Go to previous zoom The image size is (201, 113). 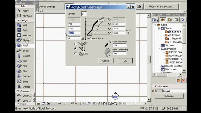114,103
